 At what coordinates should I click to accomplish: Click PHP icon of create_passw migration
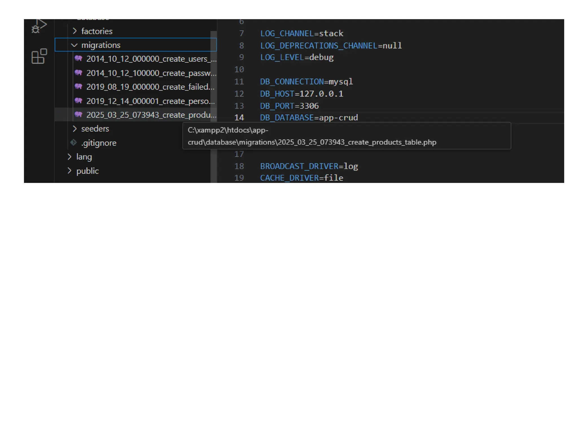[78, 73]
